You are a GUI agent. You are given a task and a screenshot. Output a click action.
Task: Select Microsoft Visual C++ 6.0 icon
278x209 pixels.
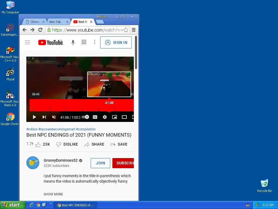click(10, 54)
